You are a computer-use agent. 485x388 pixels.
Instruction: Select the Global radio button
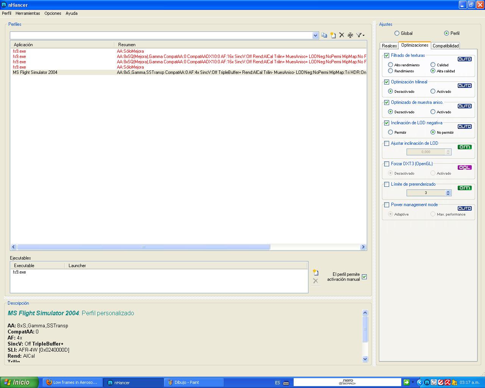397,33
